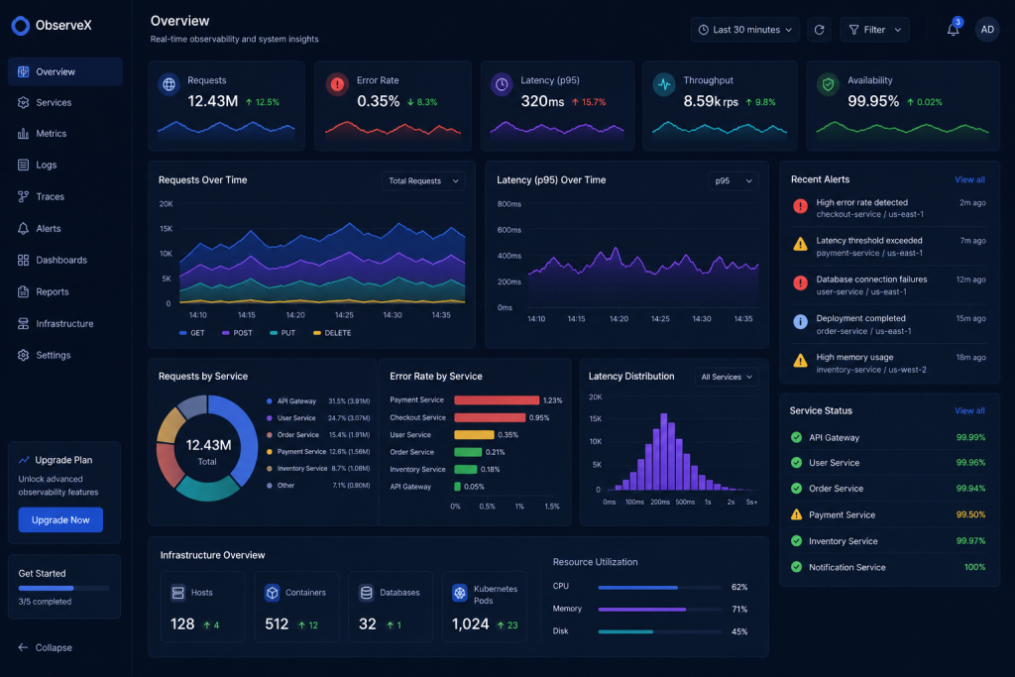Toggle DELETE series in chart legend
This screenshot has width=1015, height=677.
[x=332, y=333]
